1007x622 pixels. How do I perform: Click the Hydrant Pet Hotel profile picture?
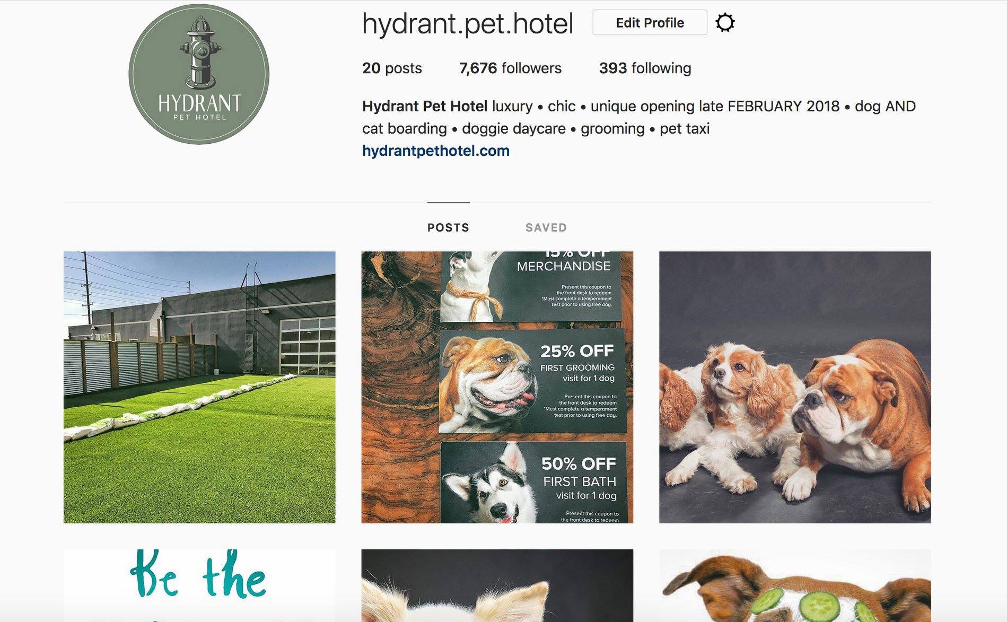point(199,74)
